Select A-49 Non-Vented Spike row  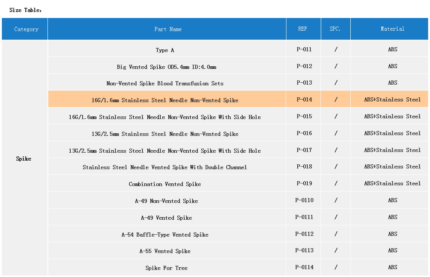[x=166, y=201]
